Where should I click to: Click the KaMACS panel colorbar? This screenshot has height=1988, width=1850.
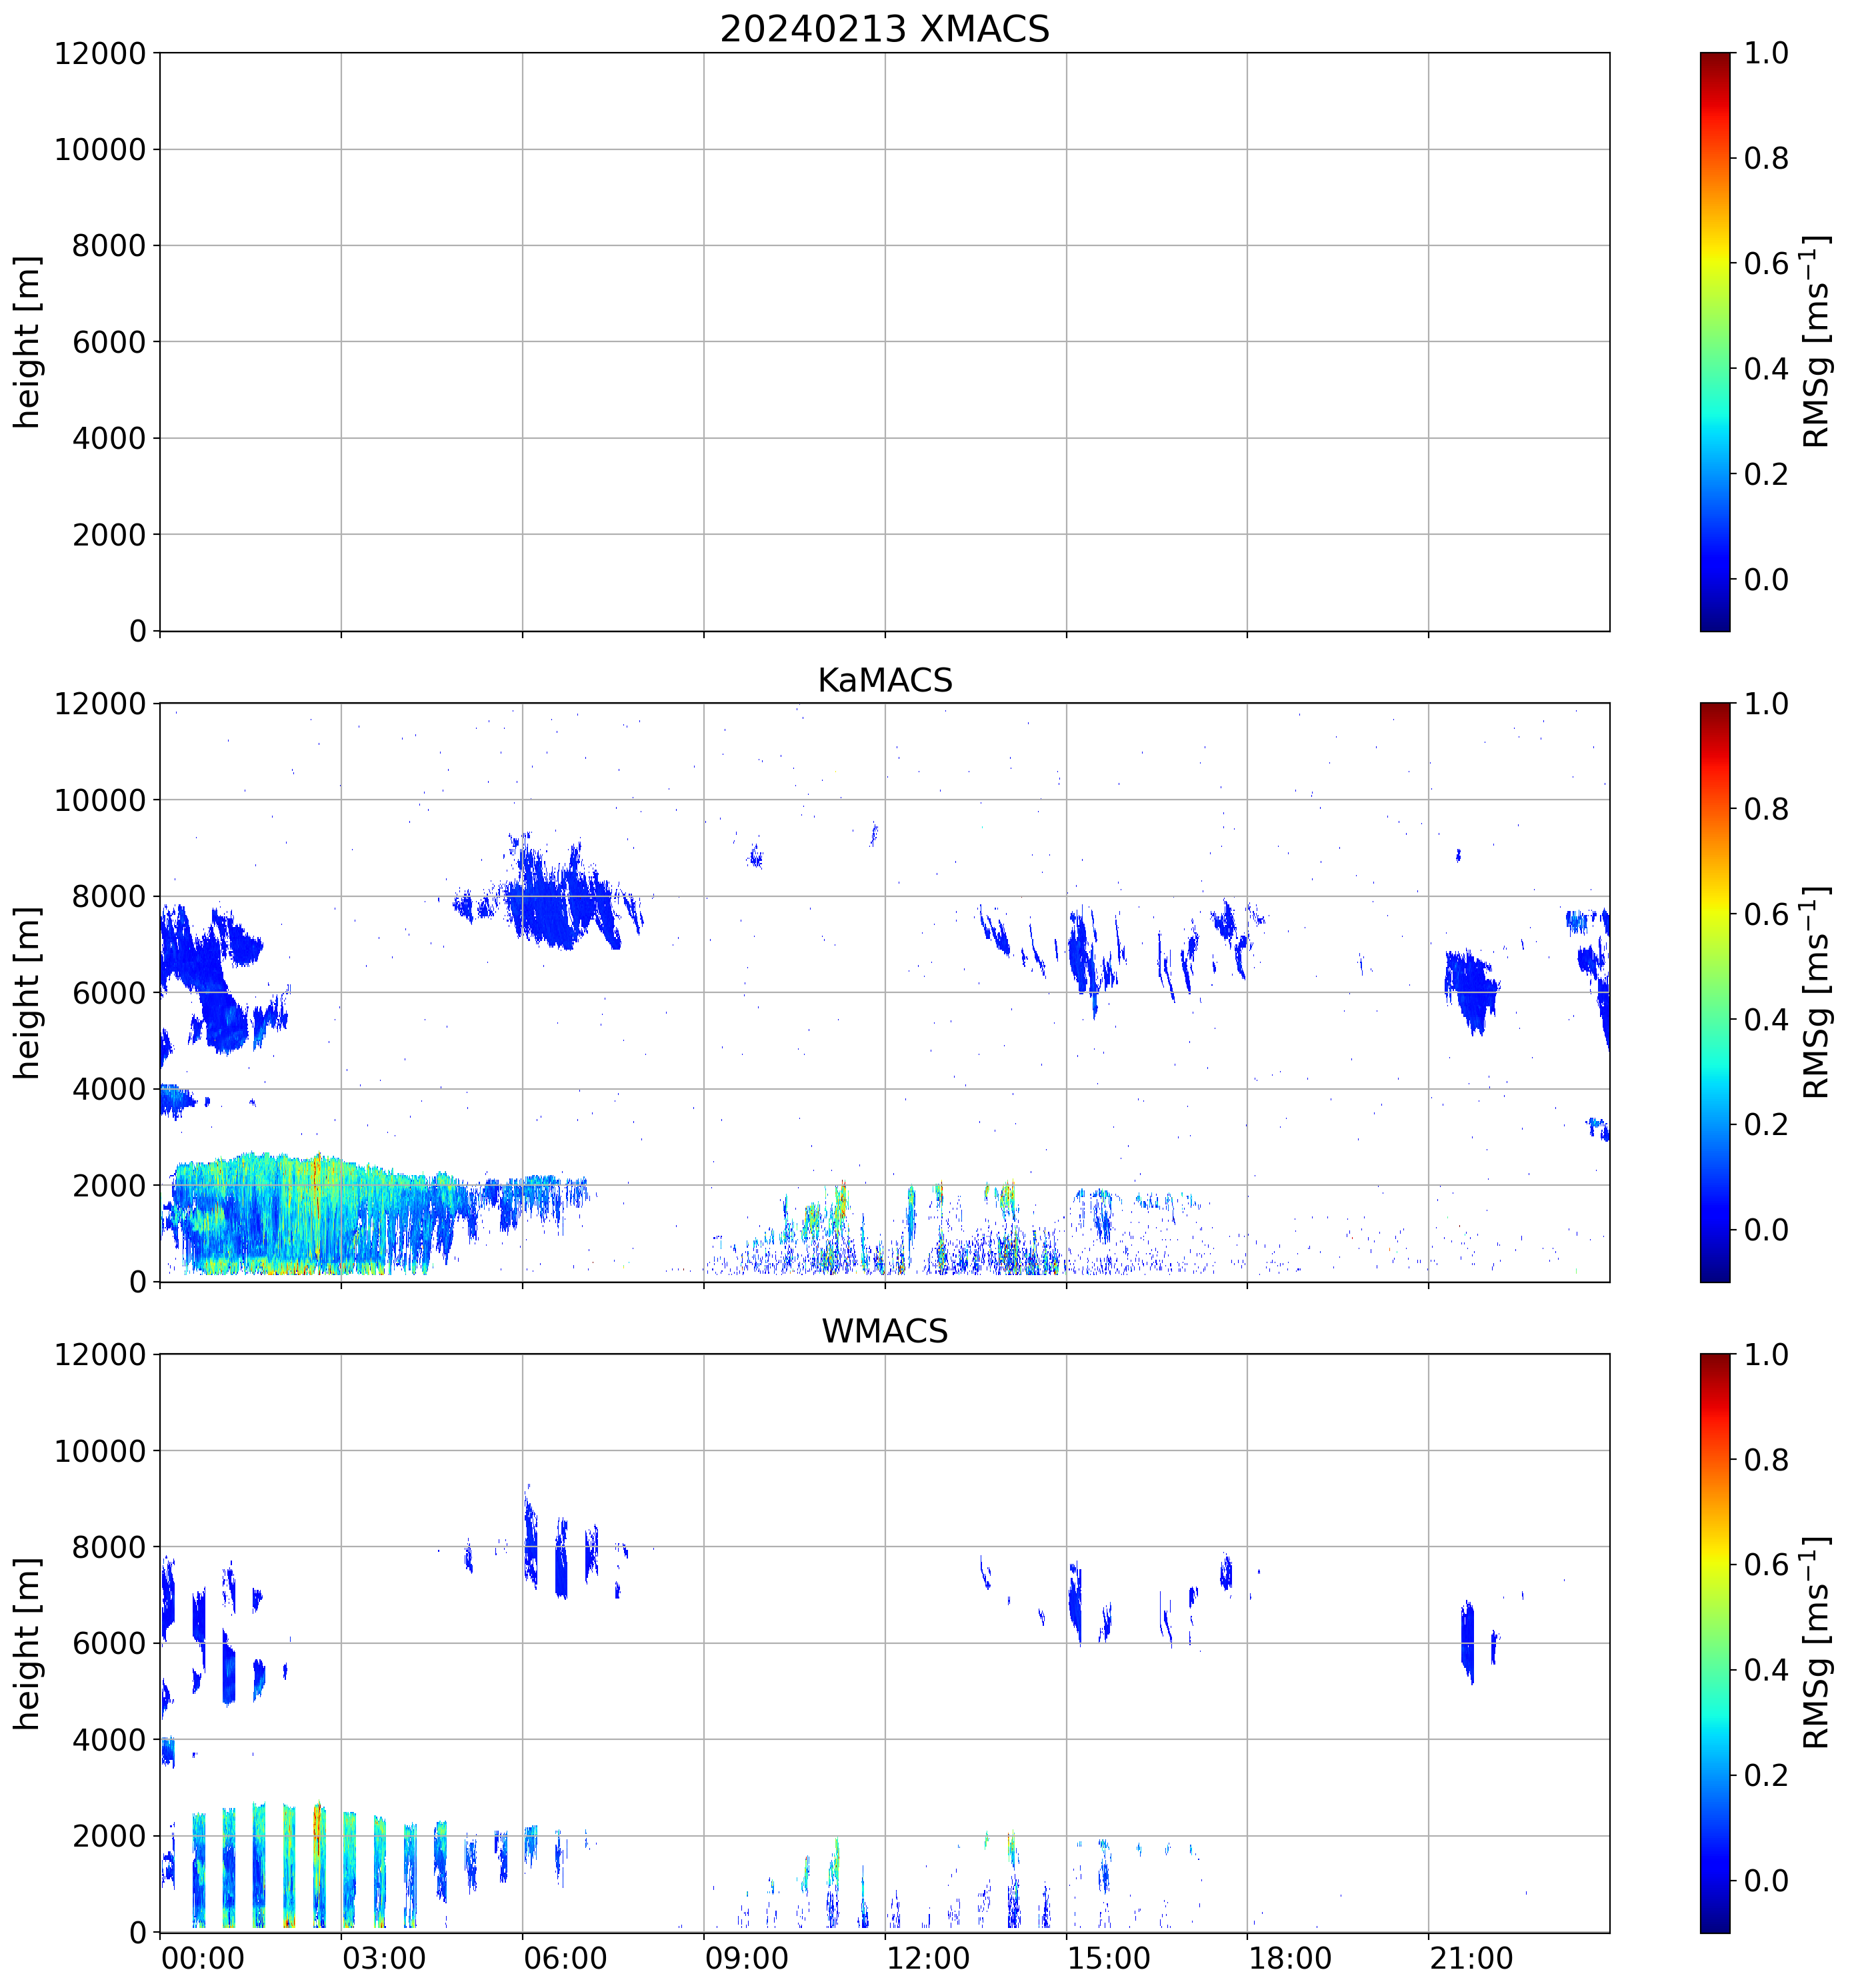click(1714, 992)
